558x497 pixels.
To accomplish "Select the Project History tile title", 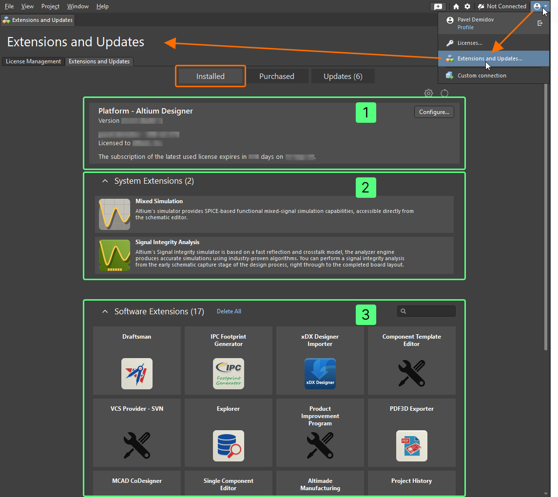I will (x=411, y=480).
